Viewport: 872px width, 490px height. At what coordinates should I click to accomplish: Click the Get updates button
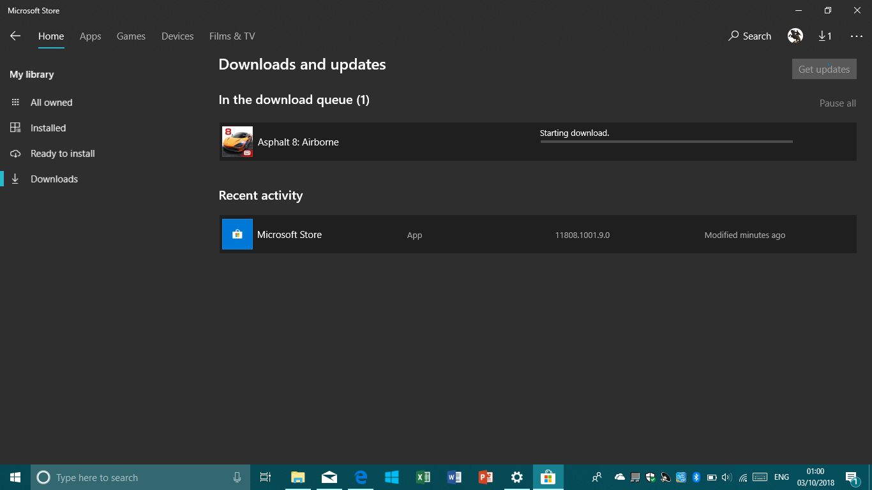824,70
